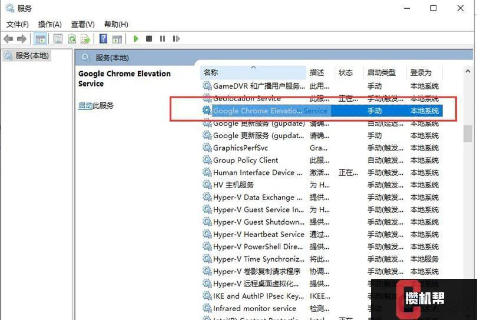477x320 pixels.
Task: Sort by the 启动类型 column header
Action: [x=385, y=72]
